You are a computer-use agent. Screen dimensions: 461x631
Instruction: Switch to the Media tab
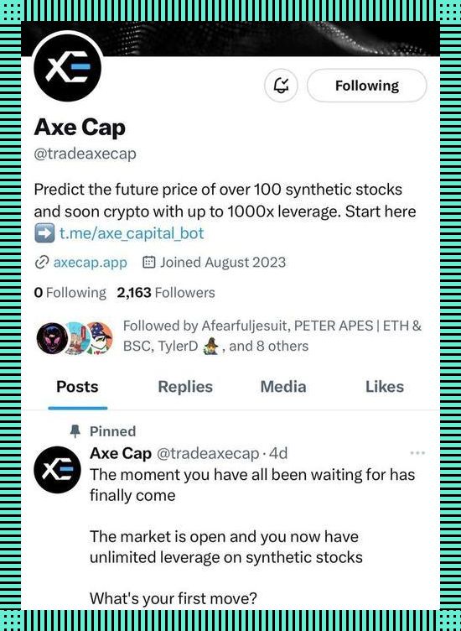283,387
